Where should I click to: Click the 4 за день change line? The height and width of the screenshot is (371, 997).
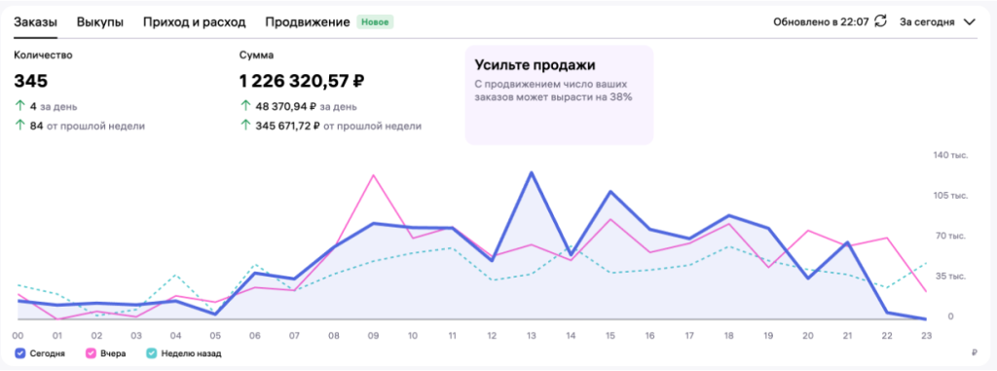click(47, 106)
